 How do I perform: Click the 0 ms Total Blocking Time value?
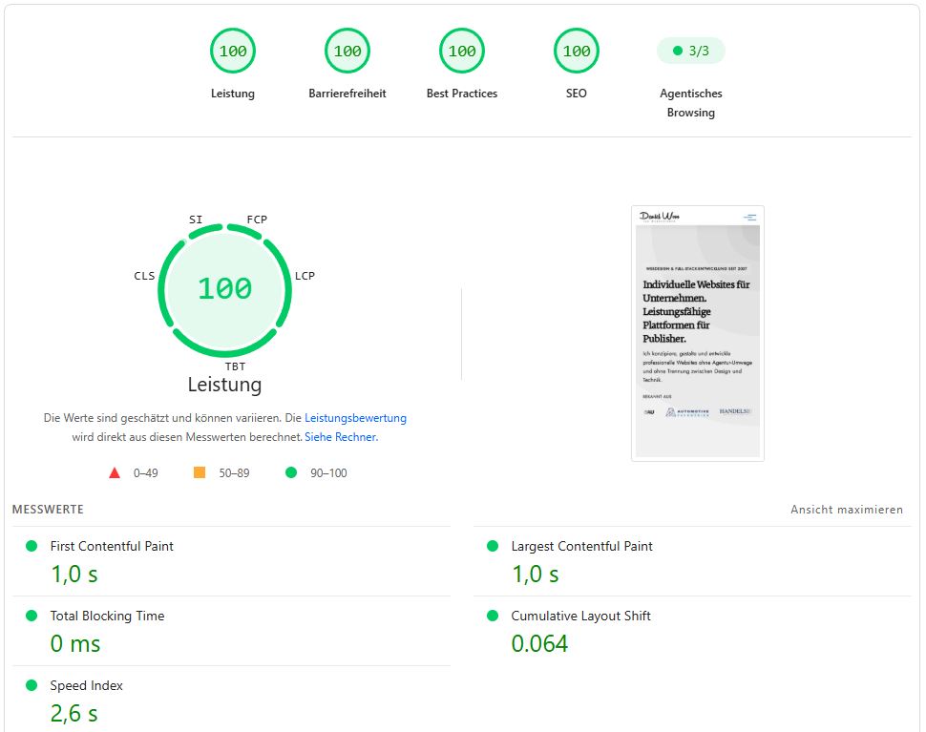click(x=75, y=643)
